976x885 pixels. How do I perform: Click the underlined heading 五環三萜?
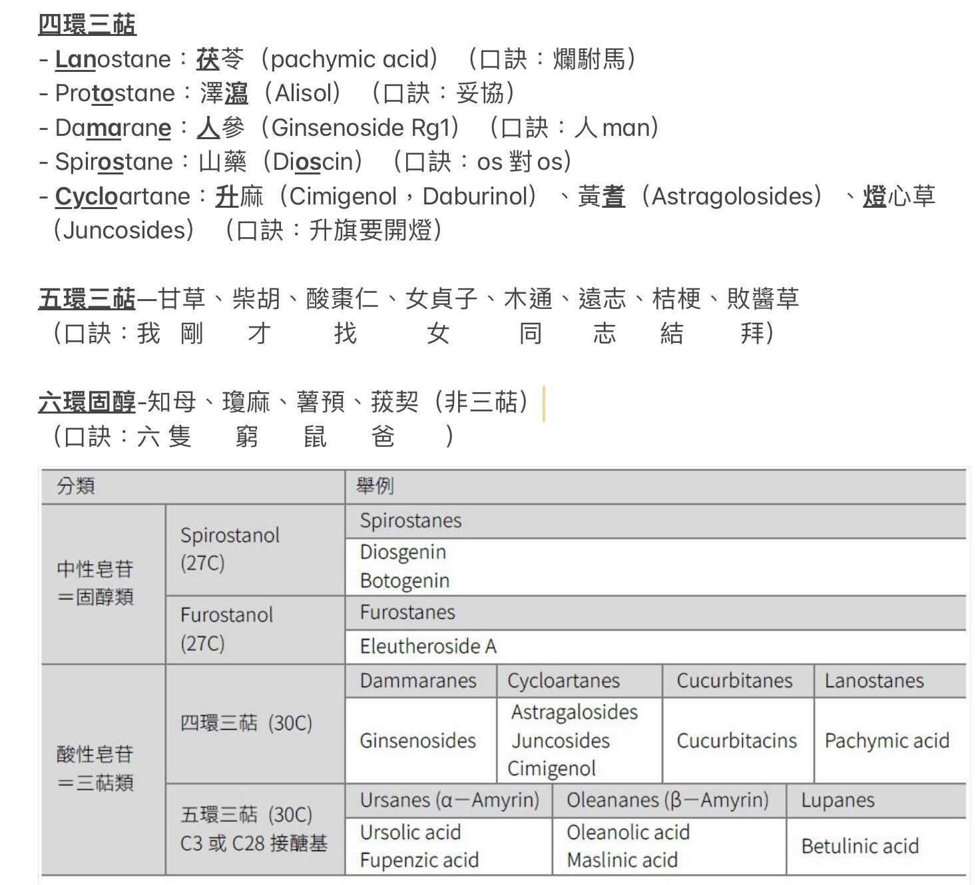click(87, 298)
